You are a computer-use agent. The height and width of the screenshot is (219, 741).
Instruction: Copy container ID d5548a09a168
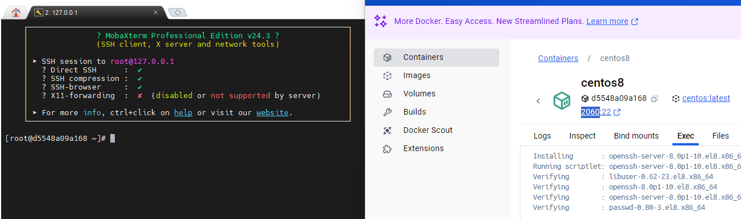tap(655, 98)
